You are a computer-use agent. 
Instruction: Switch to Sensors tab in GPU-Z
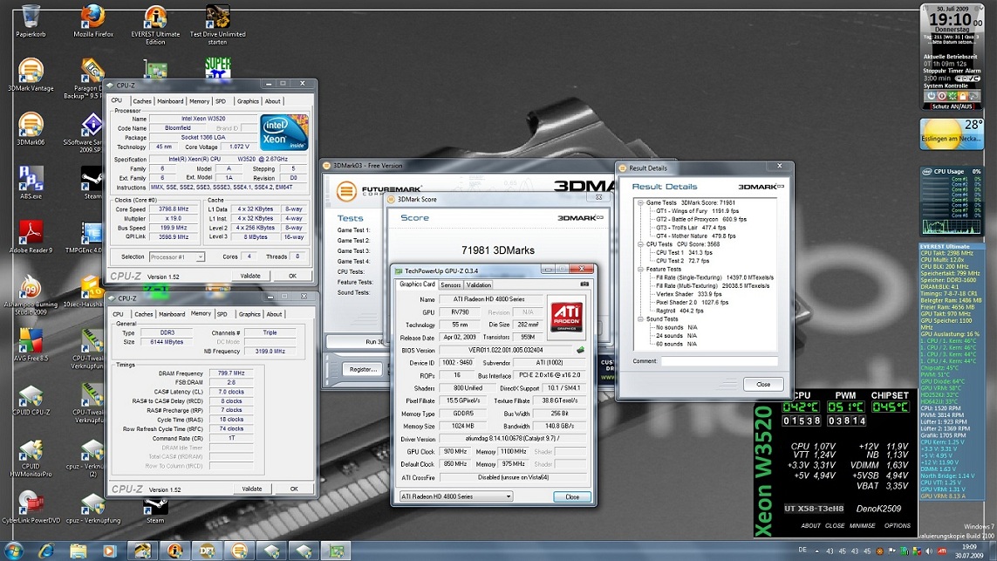point(450,285)
